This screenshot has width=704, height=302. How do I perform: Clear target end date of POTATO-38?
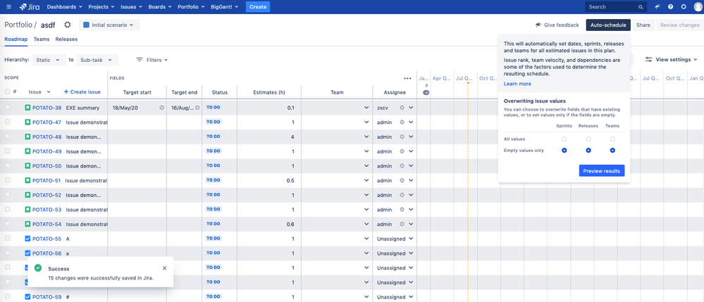click(x=197, y=108)
